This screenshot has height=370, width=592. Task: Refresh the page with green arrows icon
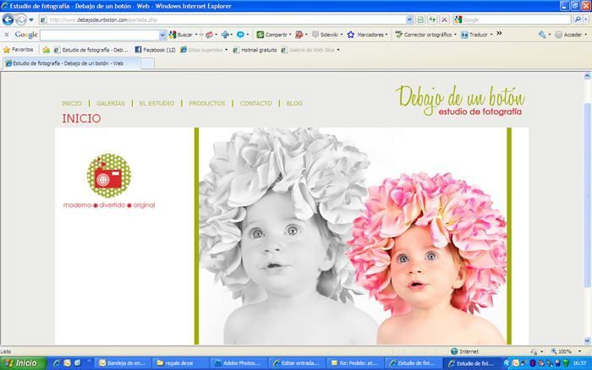432,19
